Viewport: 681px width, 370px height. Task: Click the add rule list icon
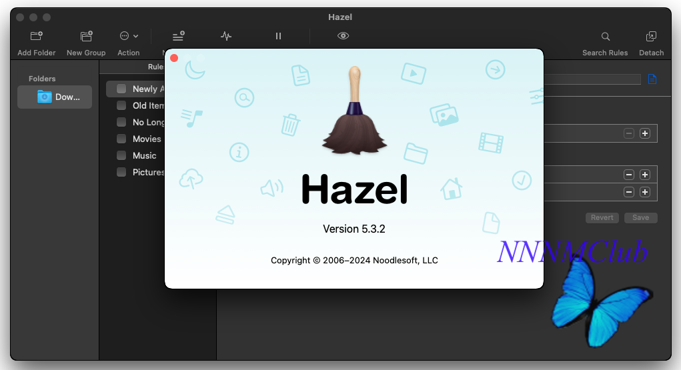(179, 36)
